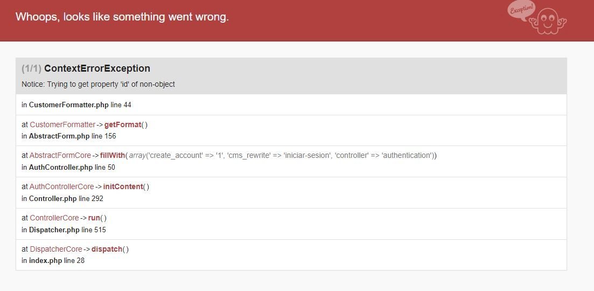Click the AuthControllerCore class link
The height and width of the screenshot is (291, 594).
click(x=61, y=186)
